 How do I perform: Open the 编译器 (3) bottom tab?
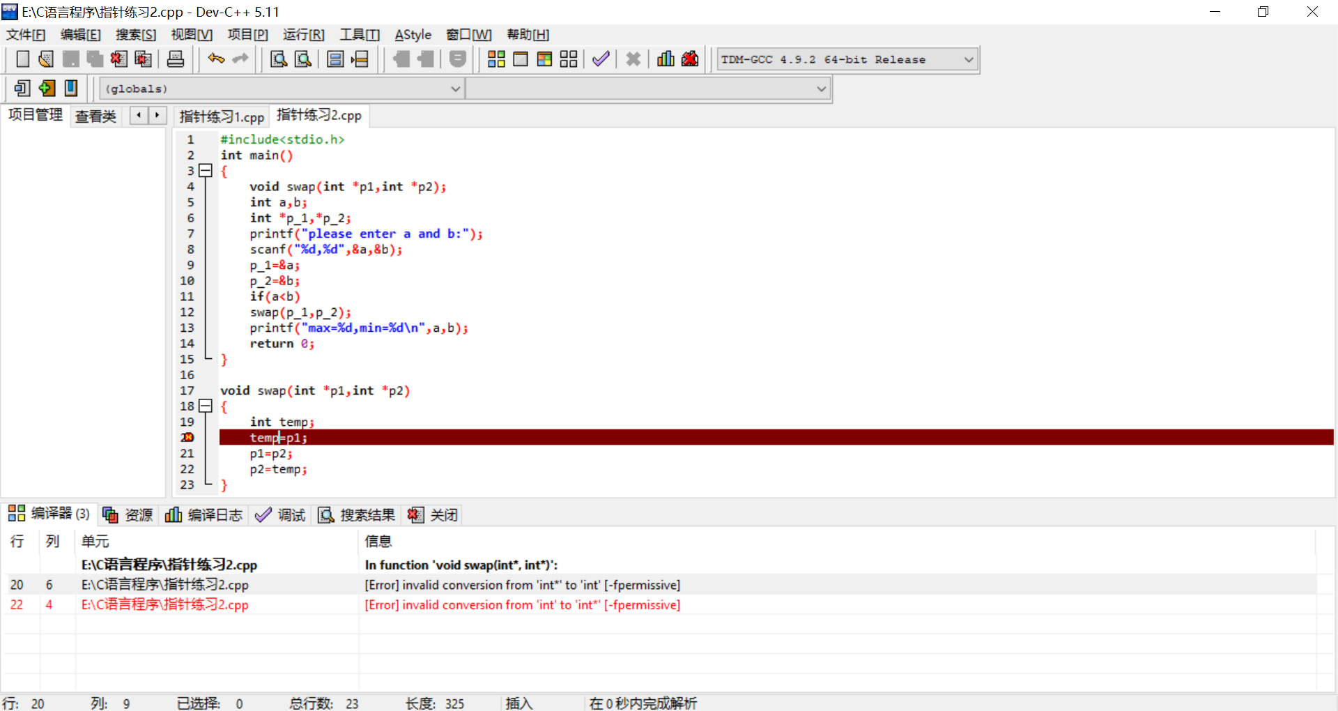[49, 514]
